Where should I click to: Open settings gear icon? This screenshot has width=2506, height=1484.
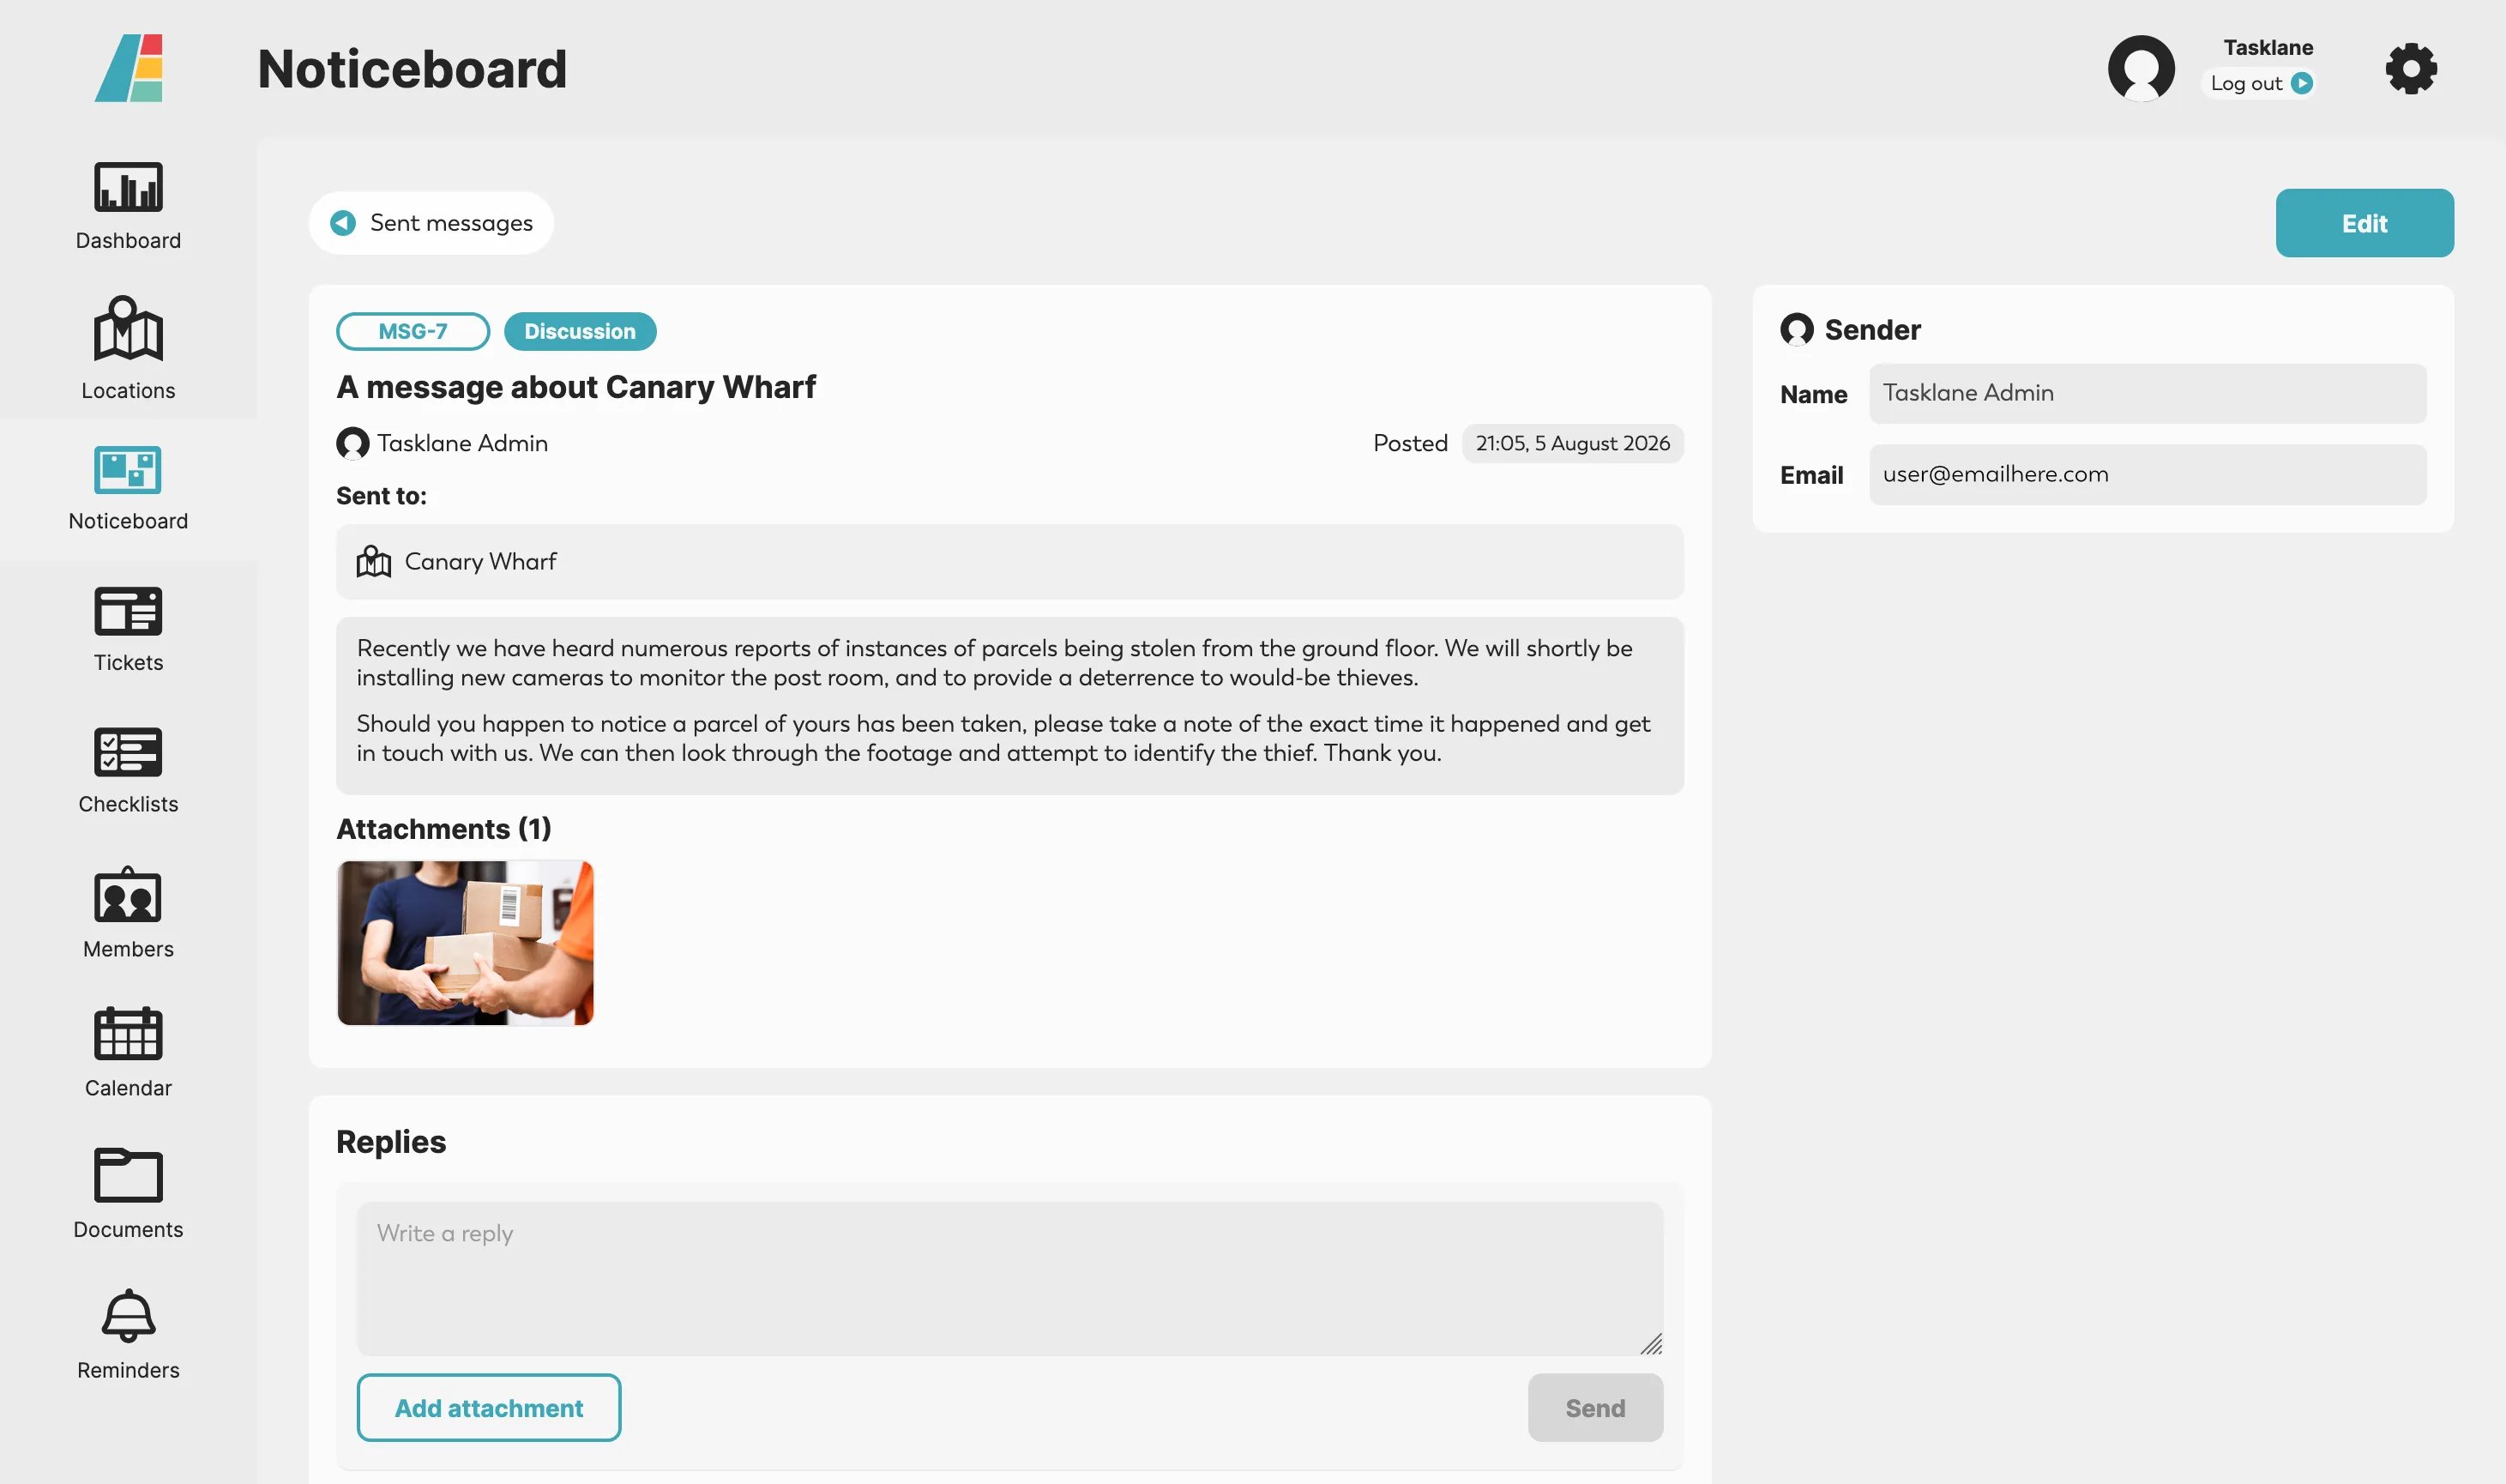(2411, 69)
